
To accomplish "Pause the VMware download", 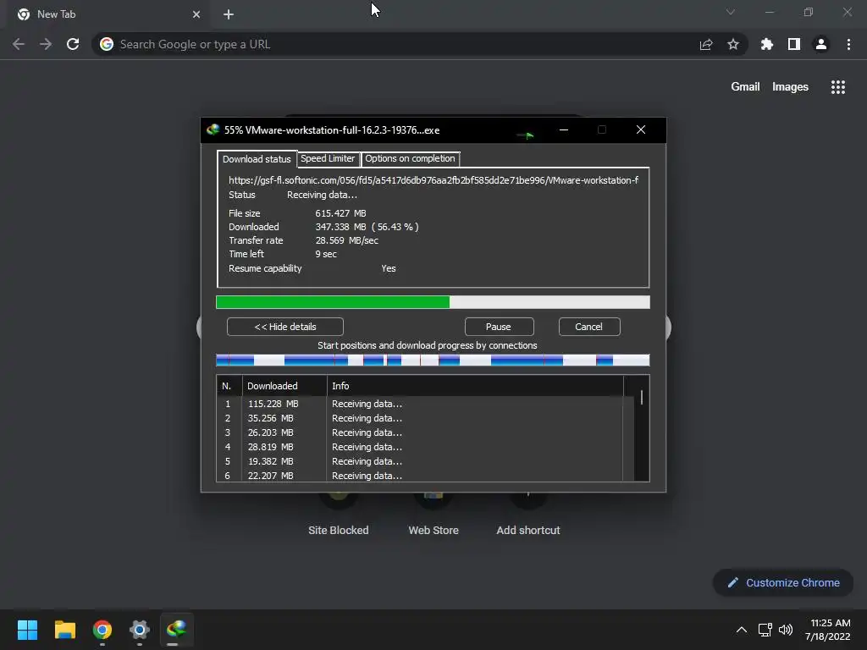I will (499, 327).
